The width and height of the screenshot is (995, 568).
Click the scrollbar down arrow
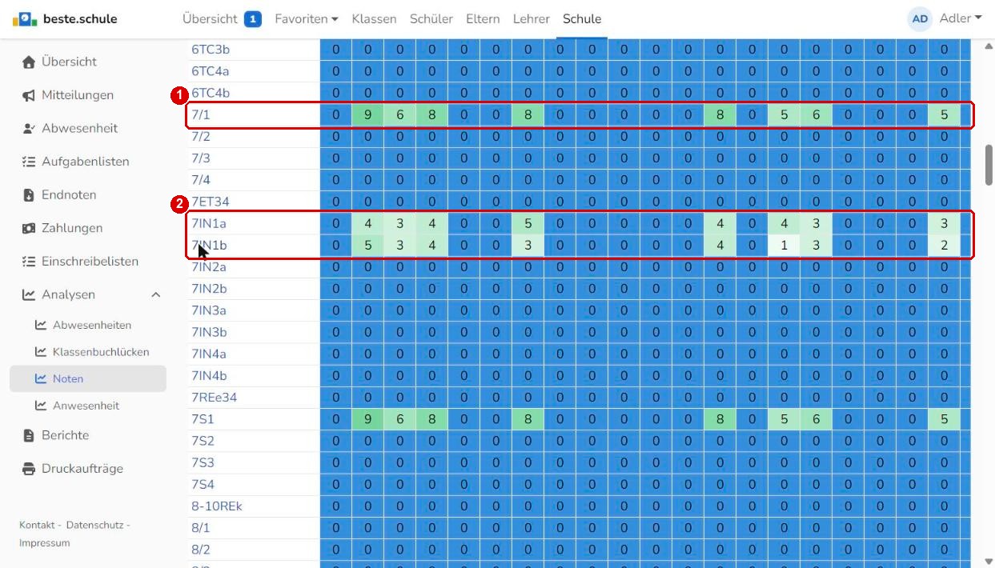coord(989,562)
